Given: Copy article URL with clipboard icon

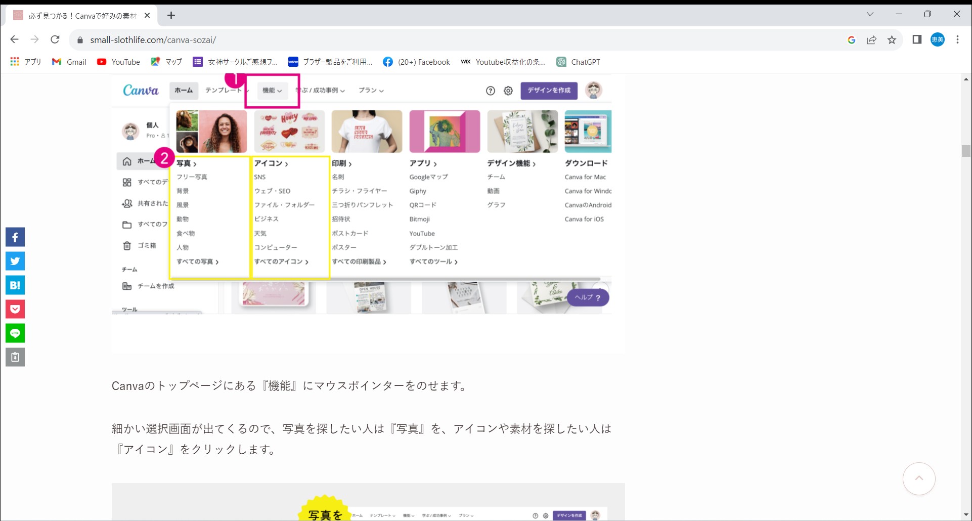Looking at the screenshot, I should pos(15,357).
